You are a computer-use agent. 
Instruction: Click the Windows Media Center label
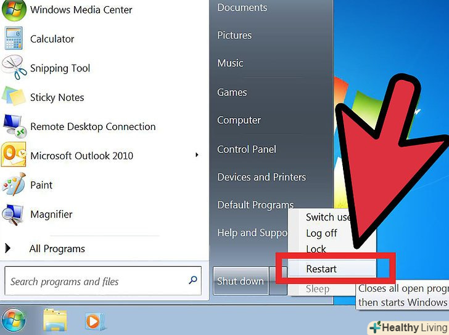pos(81,10)
